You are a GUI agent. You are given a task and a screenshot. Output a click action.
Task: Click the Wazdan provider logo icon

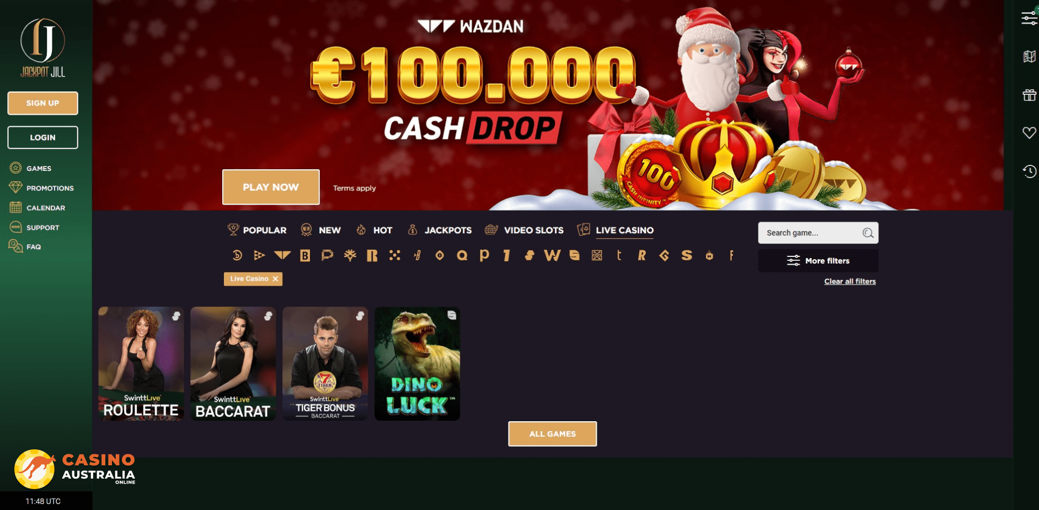pyautogui.click(x=282, y=255)
